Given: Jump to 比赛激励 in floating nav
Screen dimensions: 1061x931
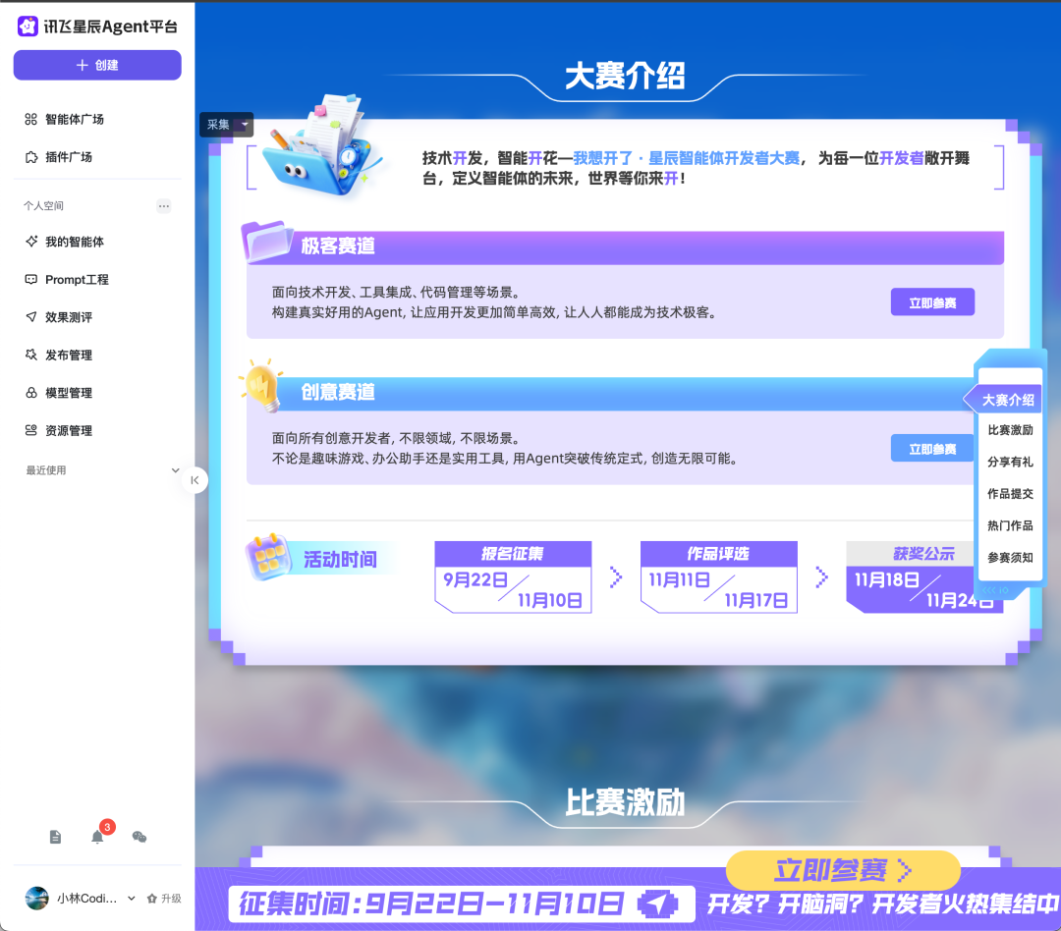Looking at the screenshot, I should [x=1010, y=430].
